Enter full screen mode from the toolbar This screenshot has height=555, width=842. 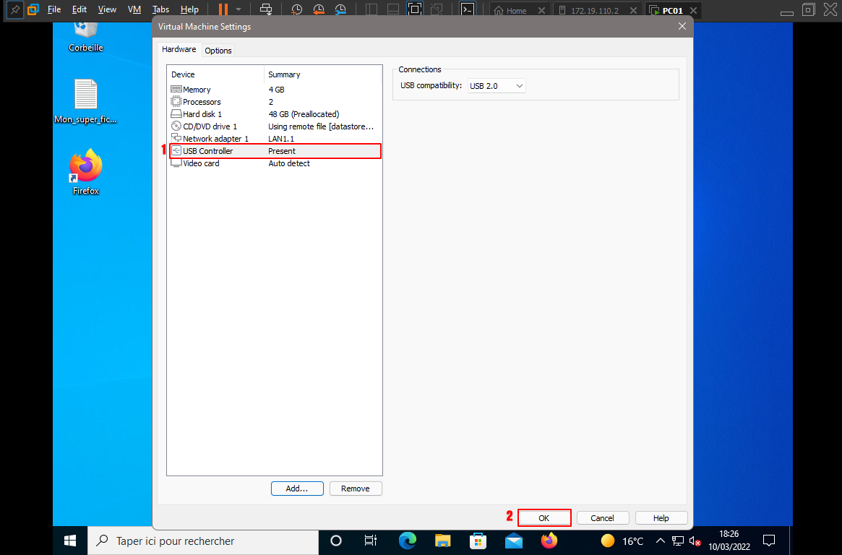click(x=415, y=10)
